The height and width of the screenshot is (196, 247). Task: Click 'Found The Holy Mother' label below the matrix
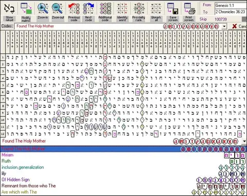24,141
